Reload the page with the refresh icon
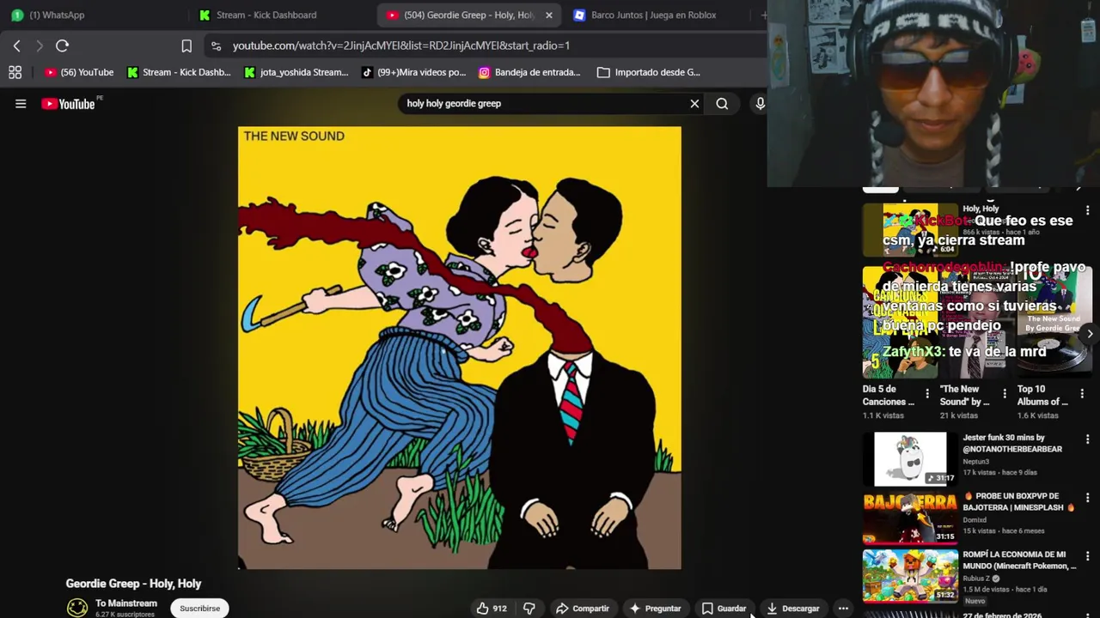1100x618 pixels. click(x=62, y=45)
